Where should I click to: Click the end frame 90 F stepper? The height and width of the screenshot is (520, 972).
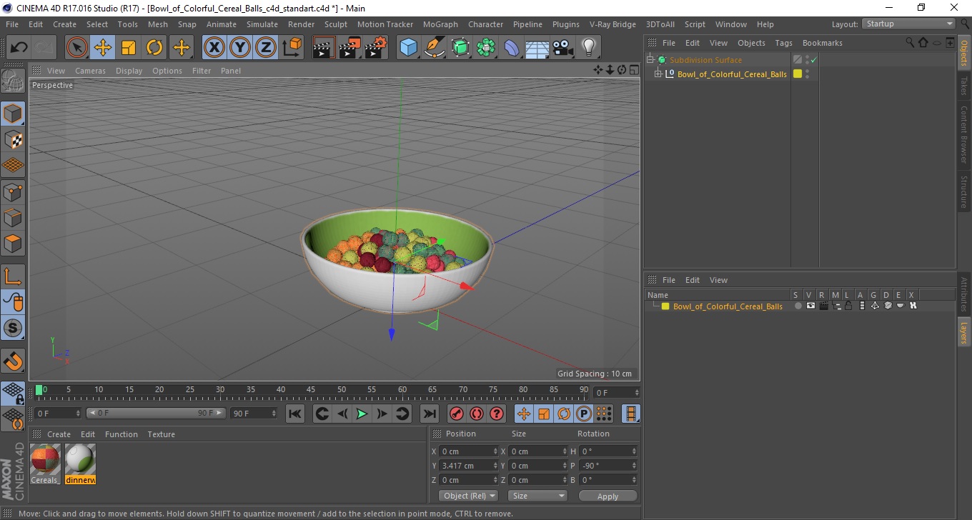point(273,414)
